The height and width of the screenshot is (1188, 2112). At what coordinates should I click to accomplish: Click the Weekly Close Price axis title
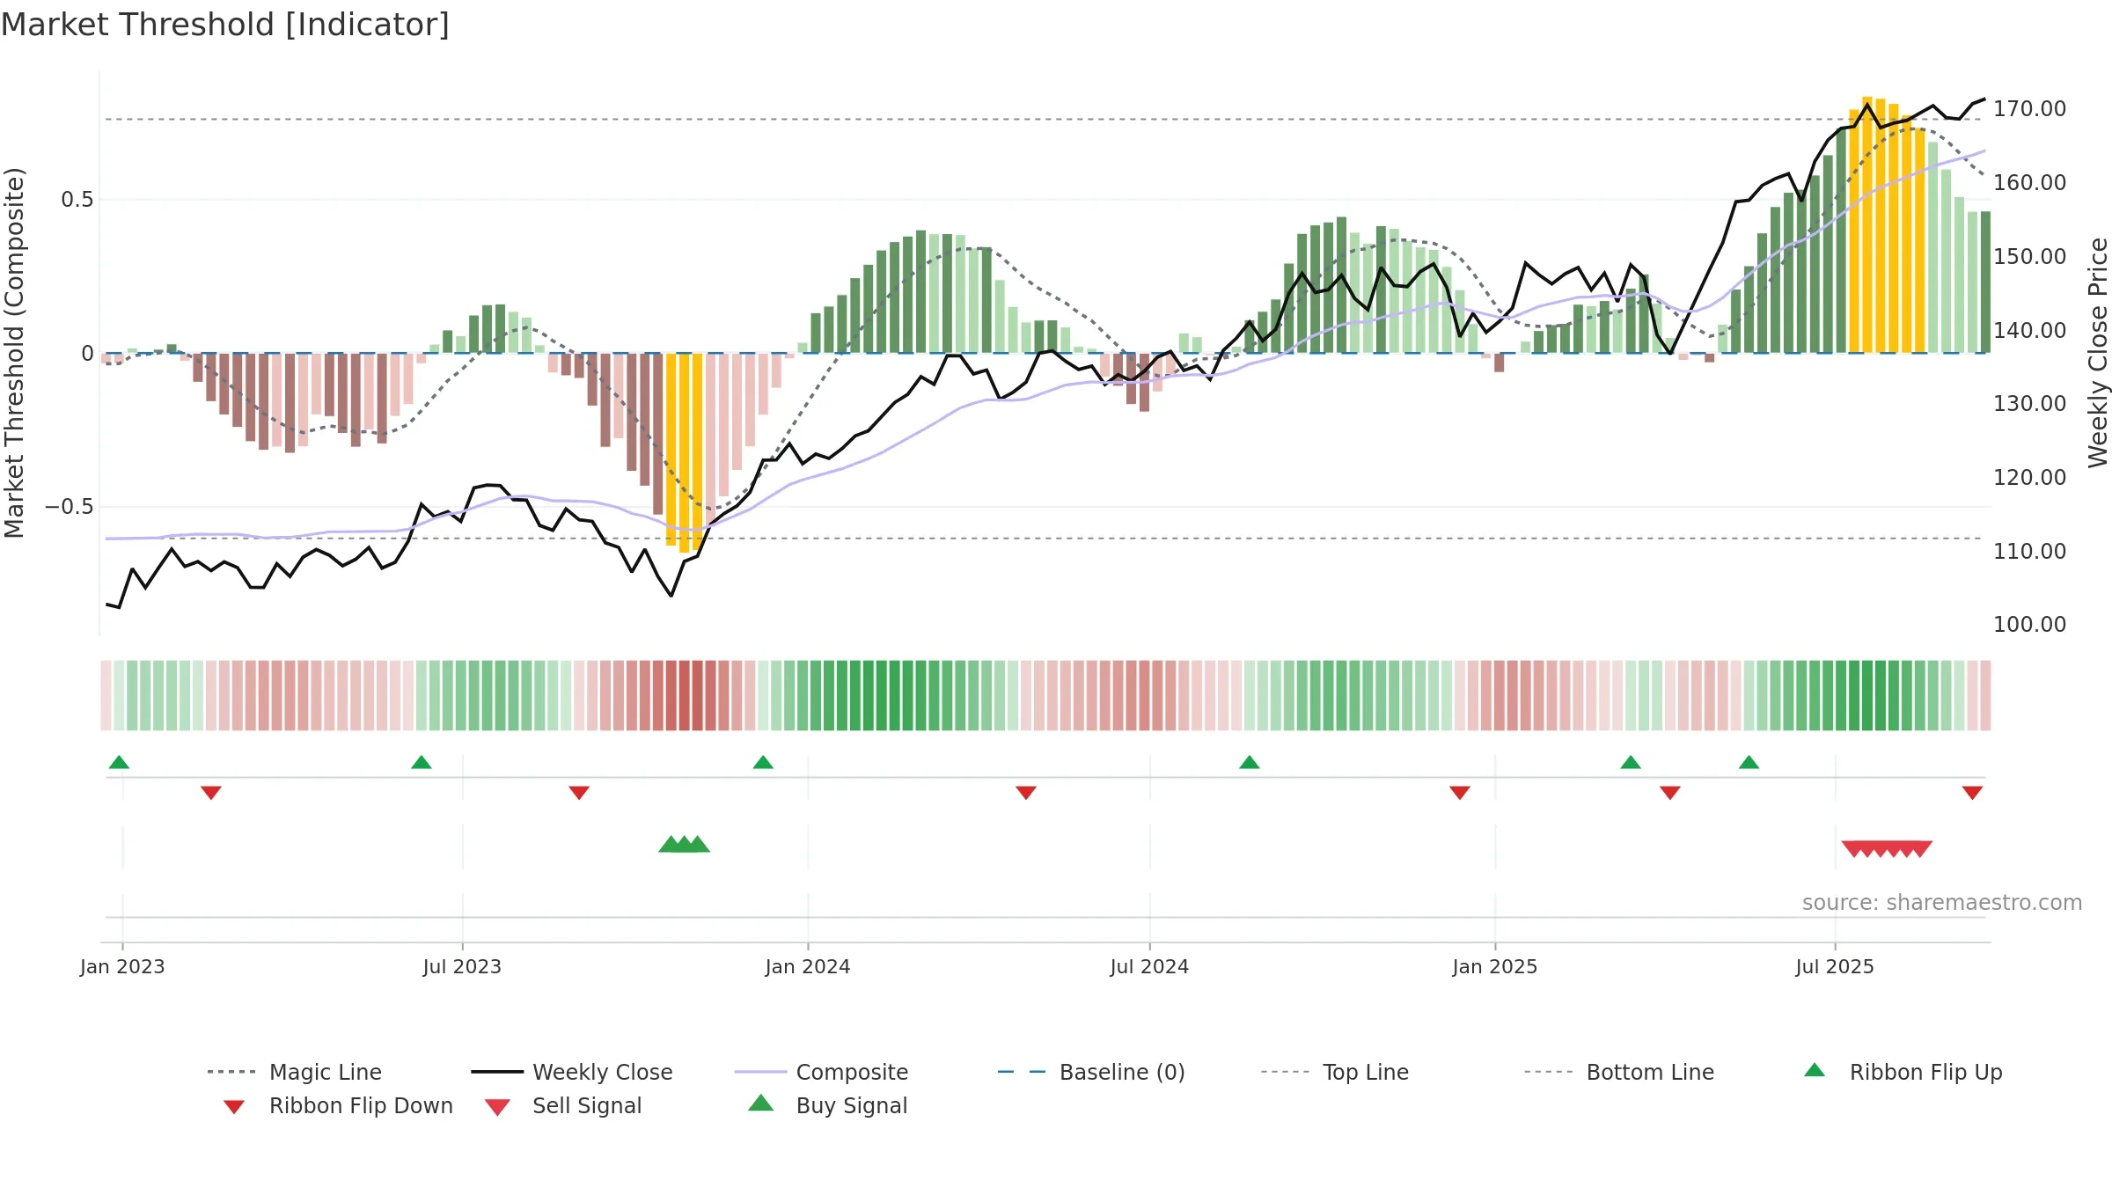tap(2098, 353)
